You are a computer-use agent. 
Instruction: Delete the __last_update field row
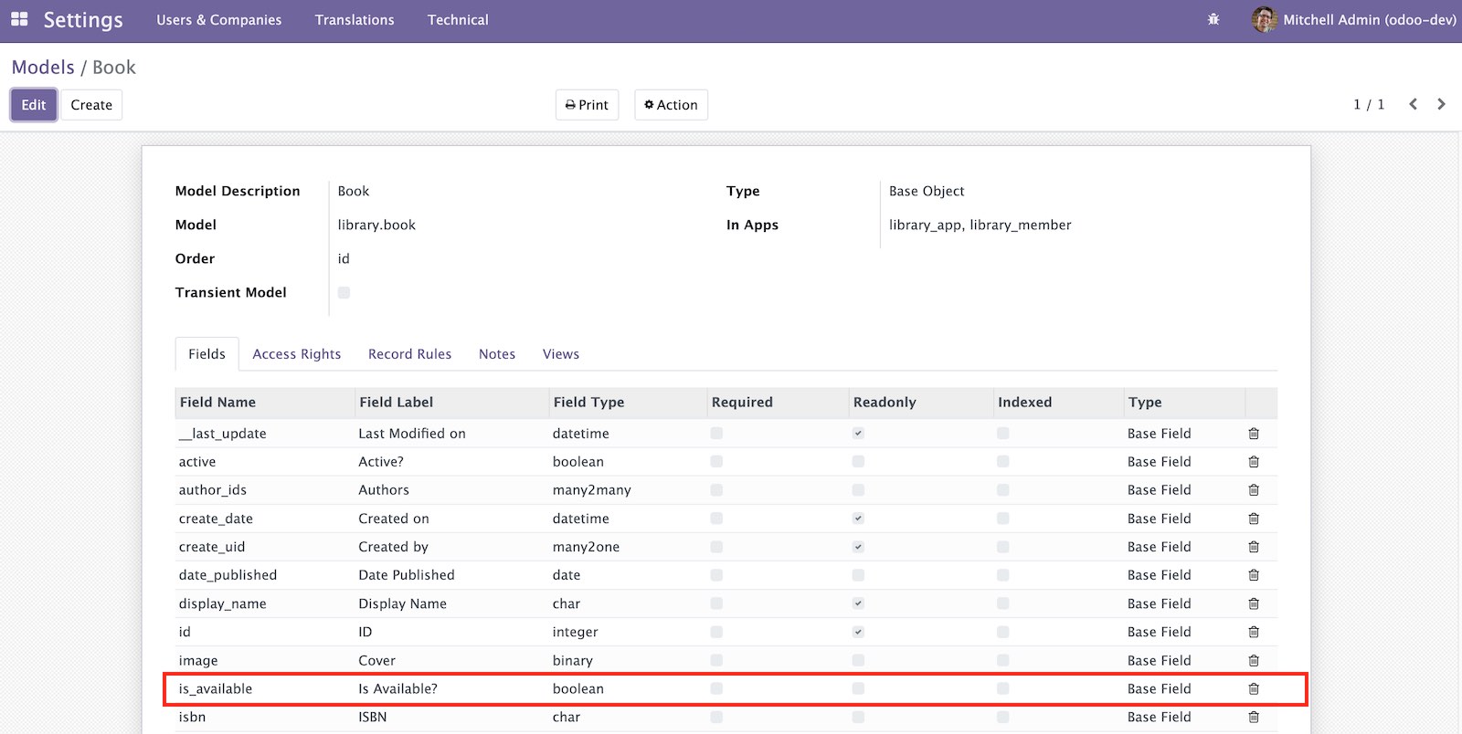1254,434
